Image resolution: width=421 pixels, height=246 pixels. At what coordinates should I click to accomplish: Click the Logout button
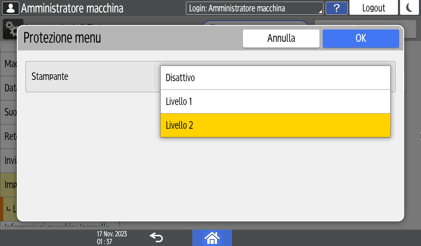point(373,8)
